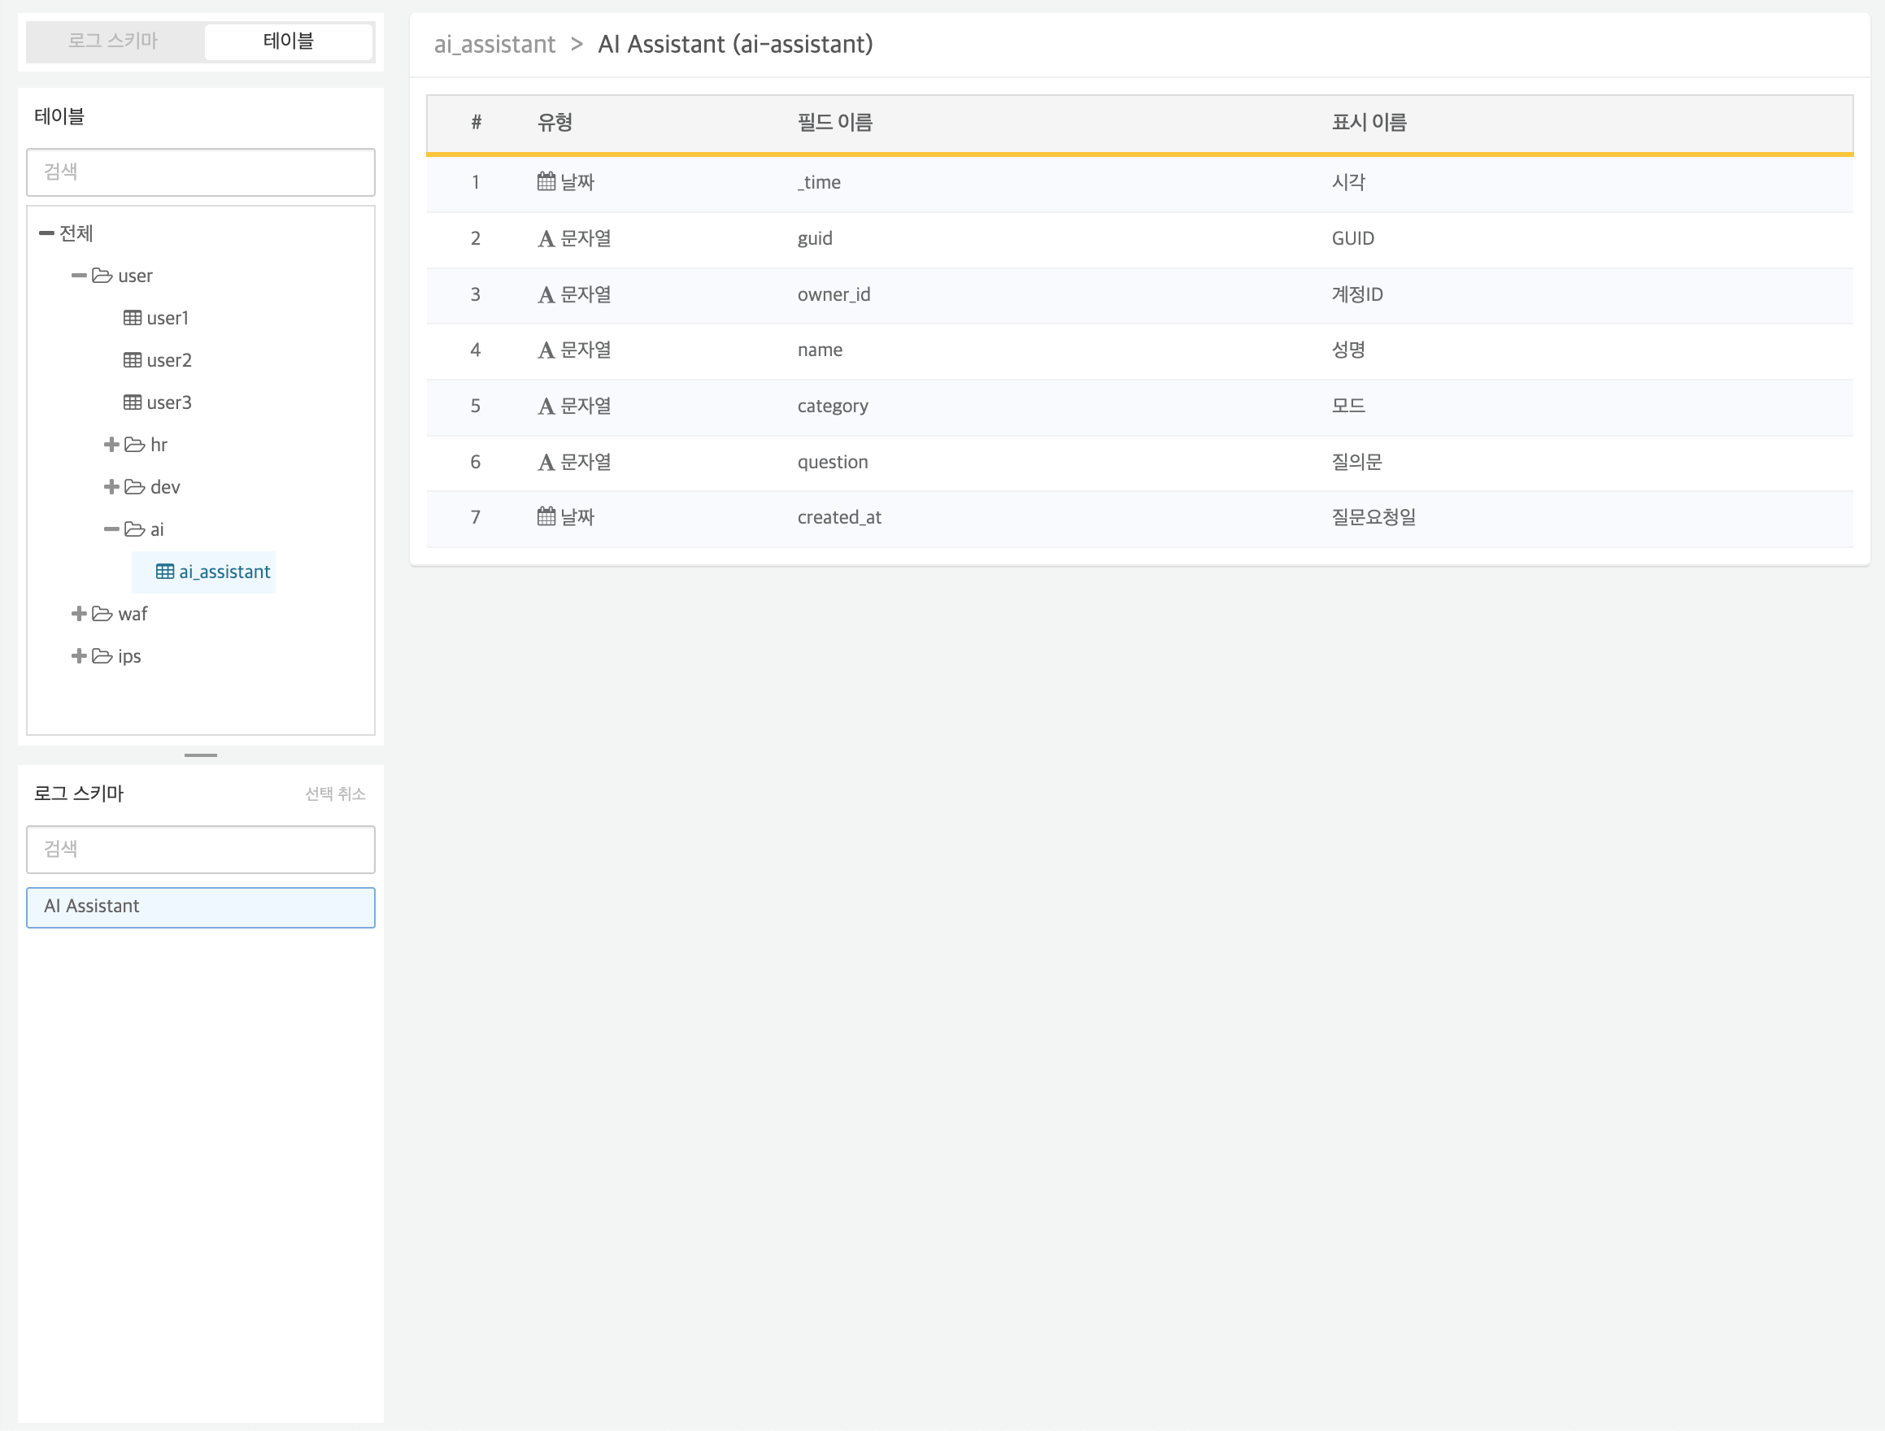The height and width of the screenshot is (1431, 1885).
Task: Click the AI Assistant (ai-assistant) breadcrumb title
Action: click(x=735, y=44)
